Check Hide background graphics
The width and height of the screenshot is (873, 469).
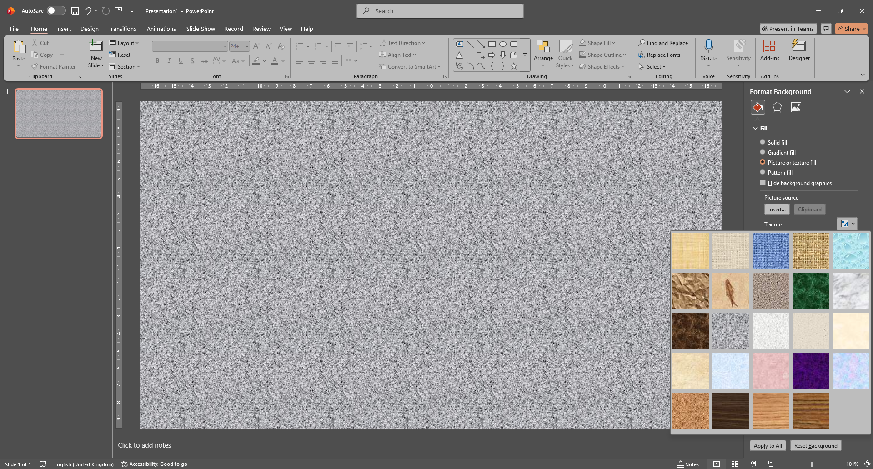796,183
